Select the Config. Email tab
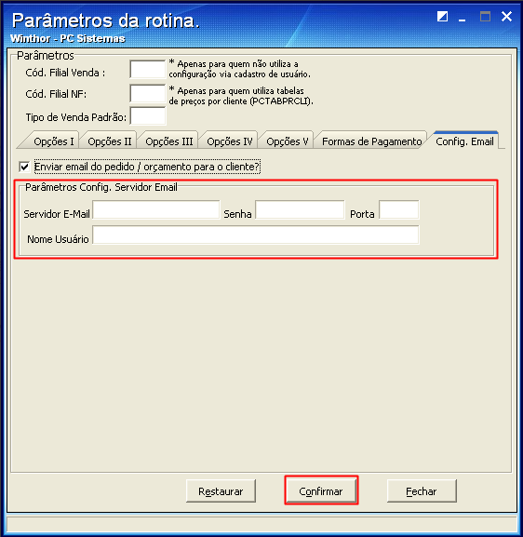The width and height of the screenshot is (523, 537). (x=464, y=141)
